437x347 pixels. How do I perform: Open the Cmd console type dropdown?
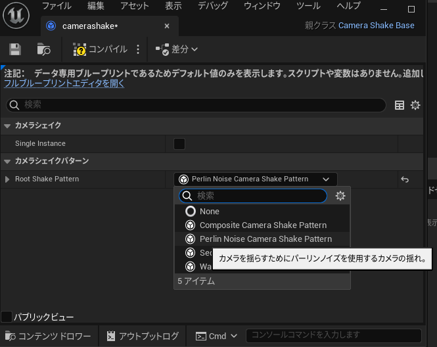(x=216, y=336)
